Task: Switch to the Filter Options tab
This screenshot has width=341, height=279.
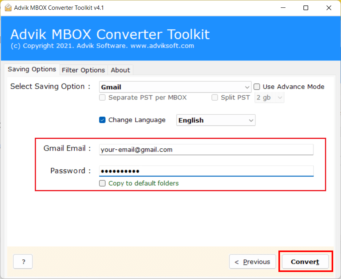Action: point(83,70)
